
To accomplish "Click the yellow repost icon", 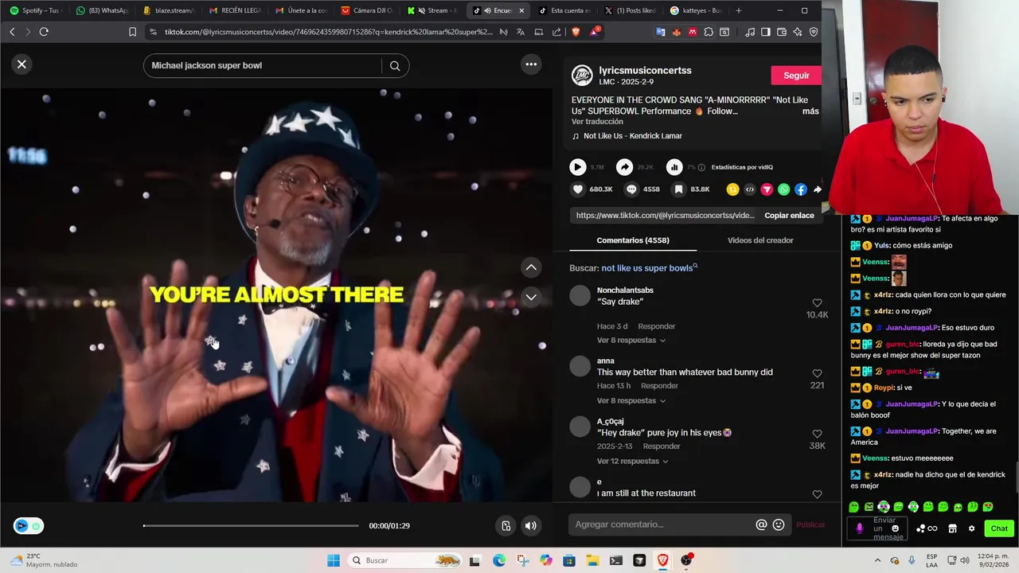I will tap(732, 189).
